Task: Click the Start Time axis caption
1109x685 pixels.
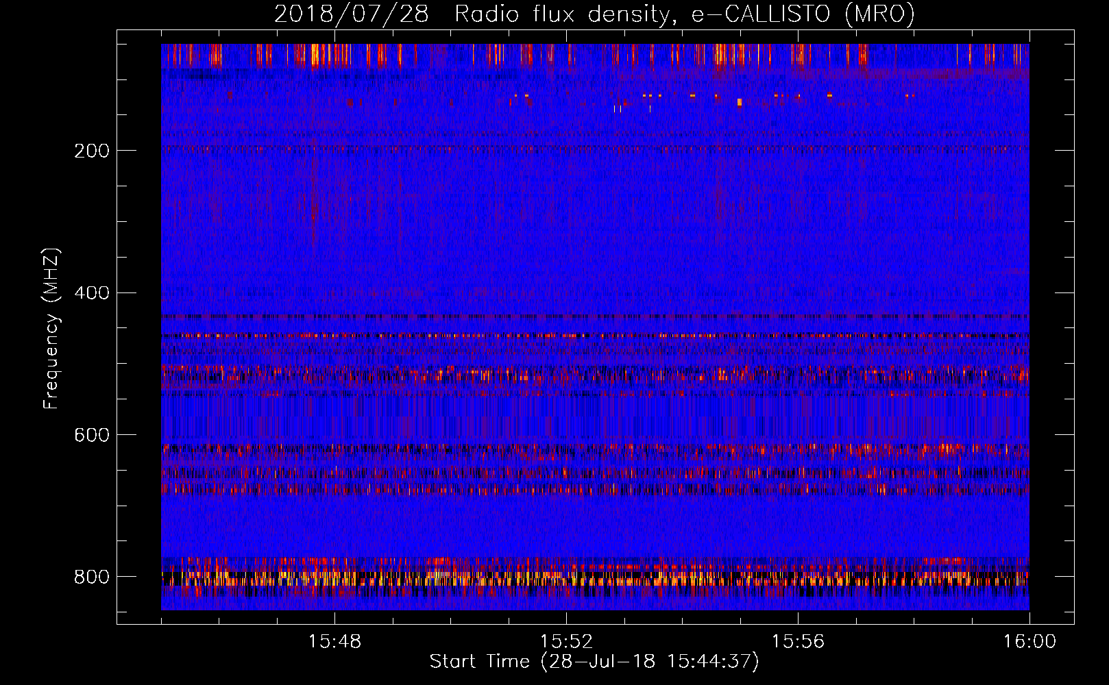Action: (x=595, y=662)
